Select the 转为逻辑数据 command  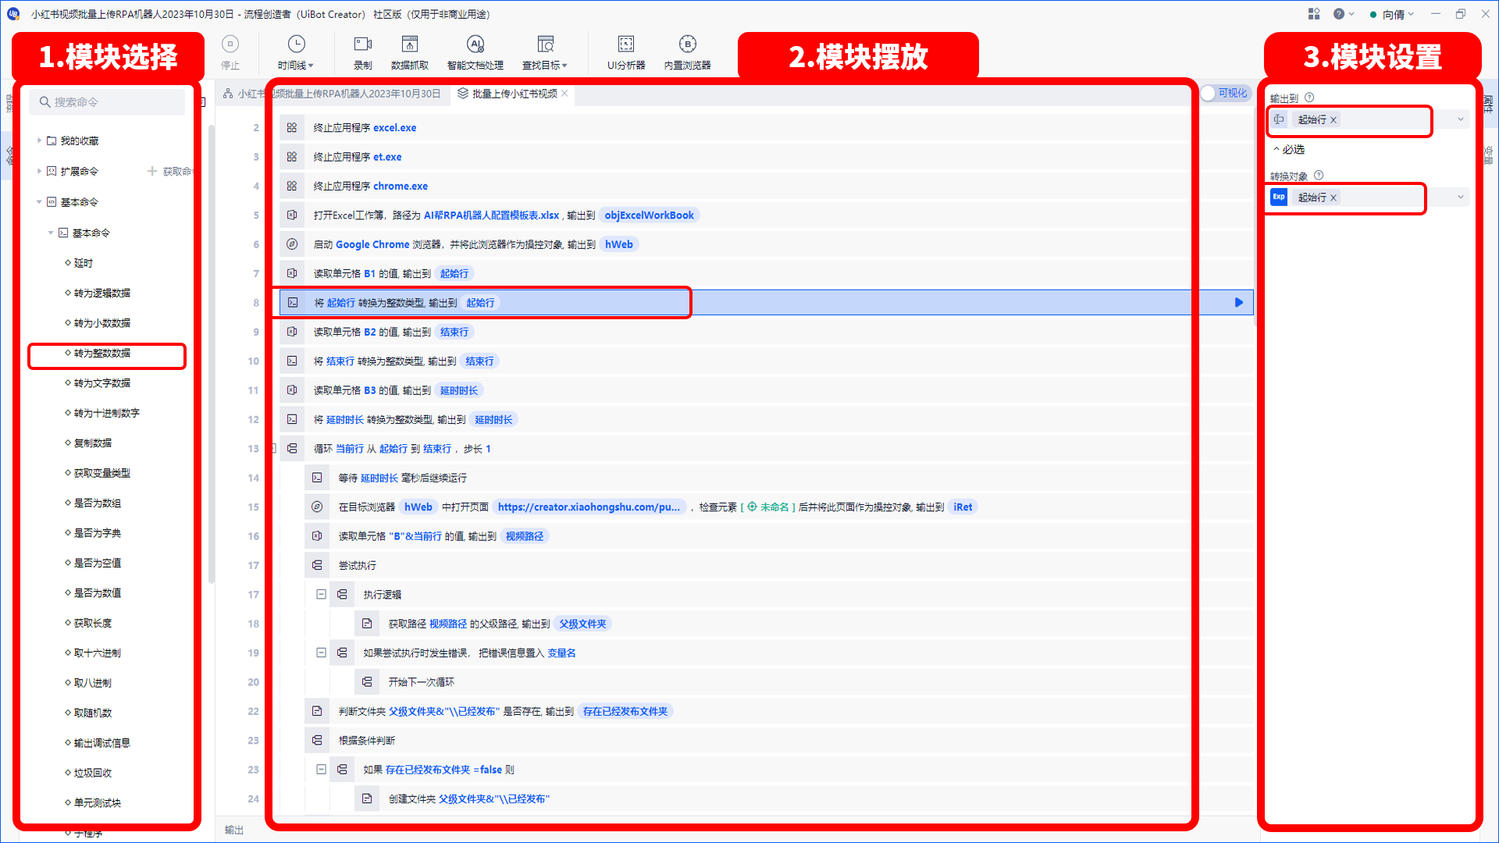click(102, 293)
